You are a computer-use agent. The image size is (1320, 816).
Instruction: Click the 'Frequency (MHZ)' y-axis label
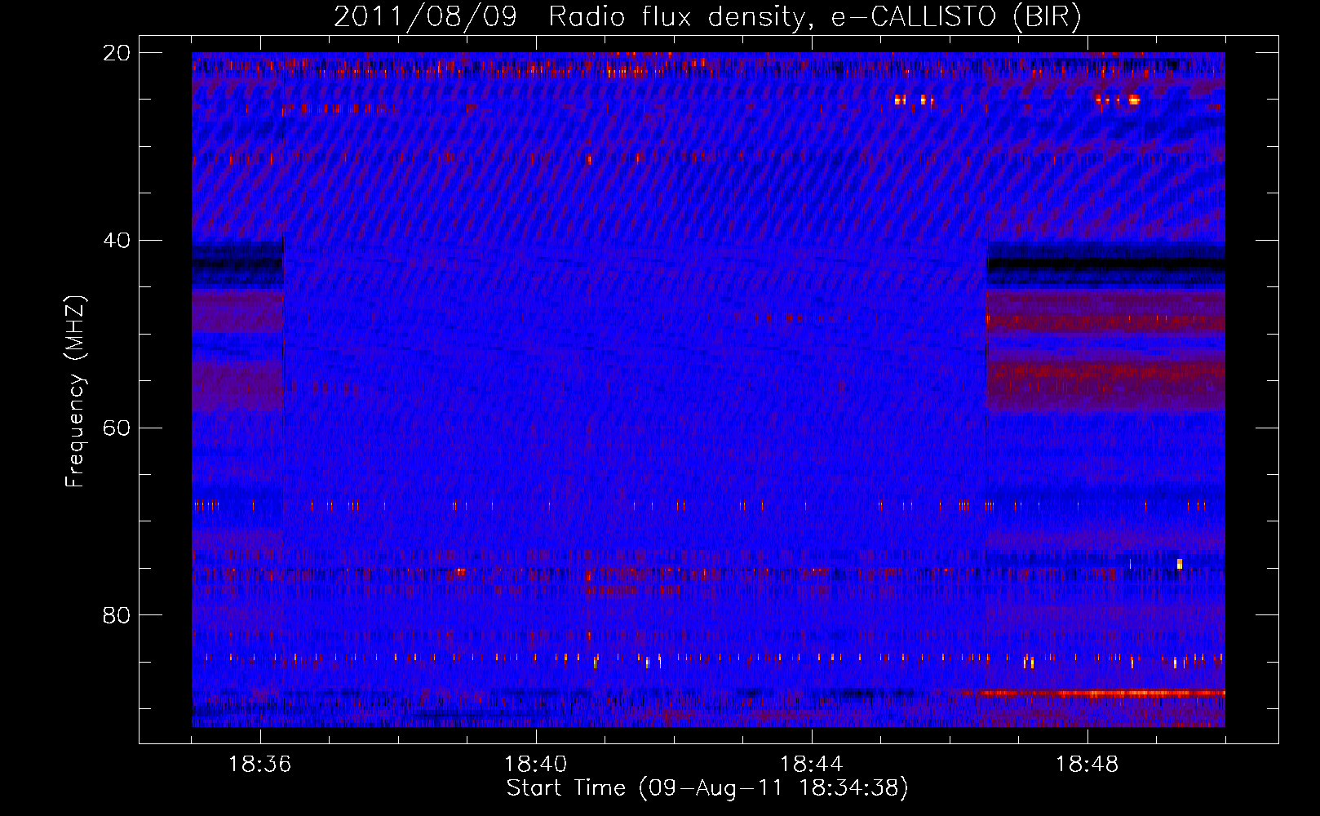(75, 392)
